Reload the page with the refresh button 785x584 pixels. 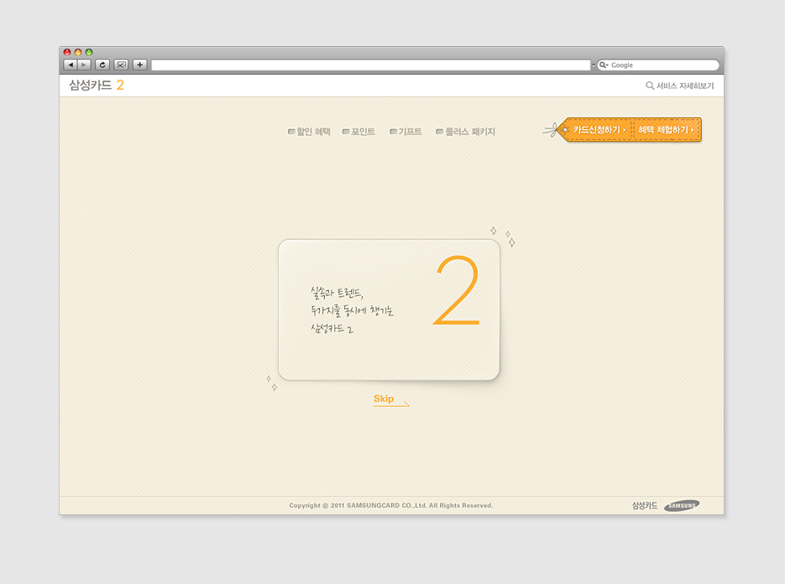(x=102, y=65)
